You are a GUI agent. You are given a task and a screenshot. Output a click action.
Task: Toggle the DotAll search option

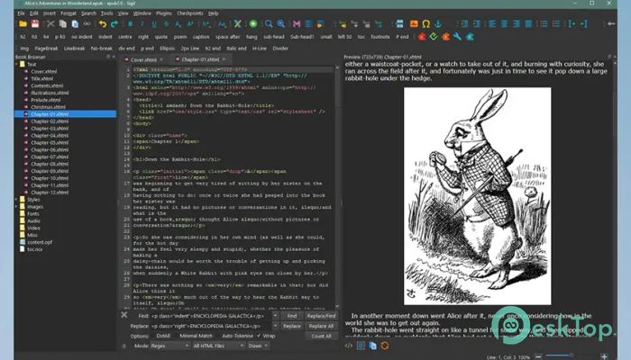pos(163,336)
